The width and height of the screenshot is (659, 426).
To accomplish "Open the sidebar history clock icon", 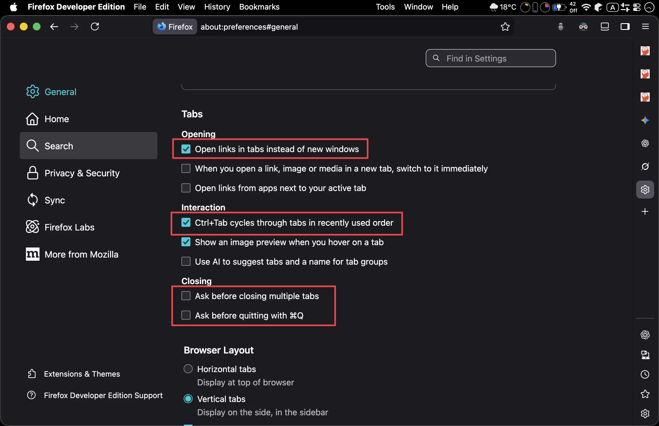I will 645,374.
